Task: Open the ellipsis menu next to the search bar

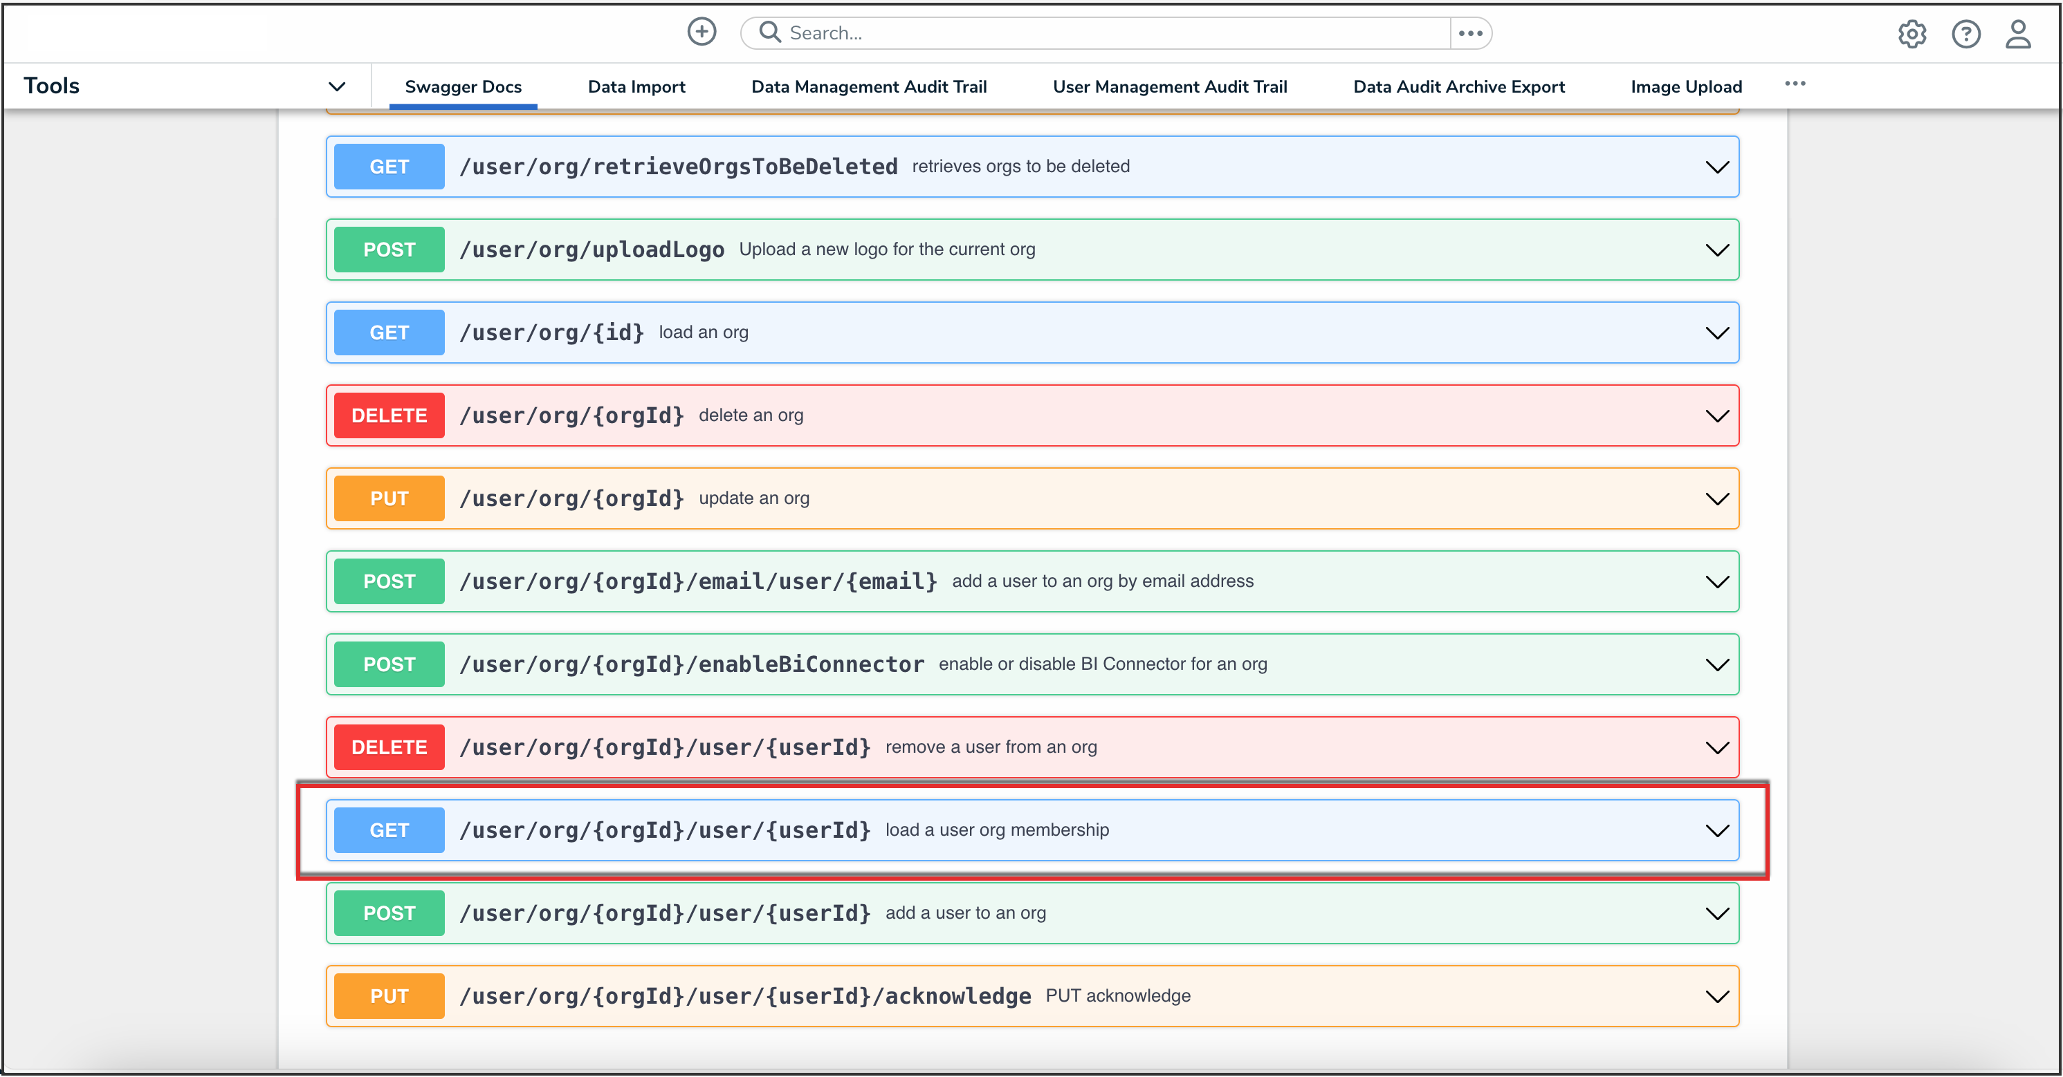Action: tap(1471, 32)
